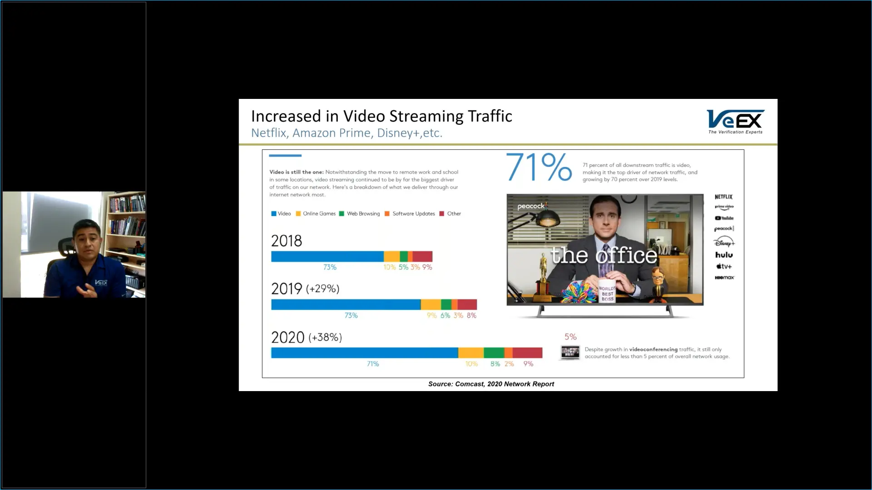This screenshot has width=872, height=490.
Task: Click the red Other legend square
Action: click(441, 214)
